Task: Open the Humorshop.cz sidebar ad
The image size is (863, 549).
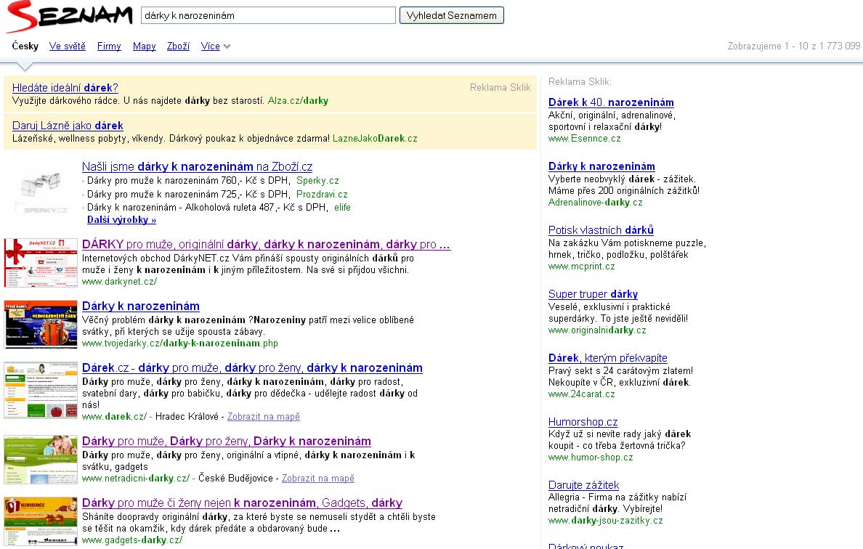Action: click(x=583, y=422)
